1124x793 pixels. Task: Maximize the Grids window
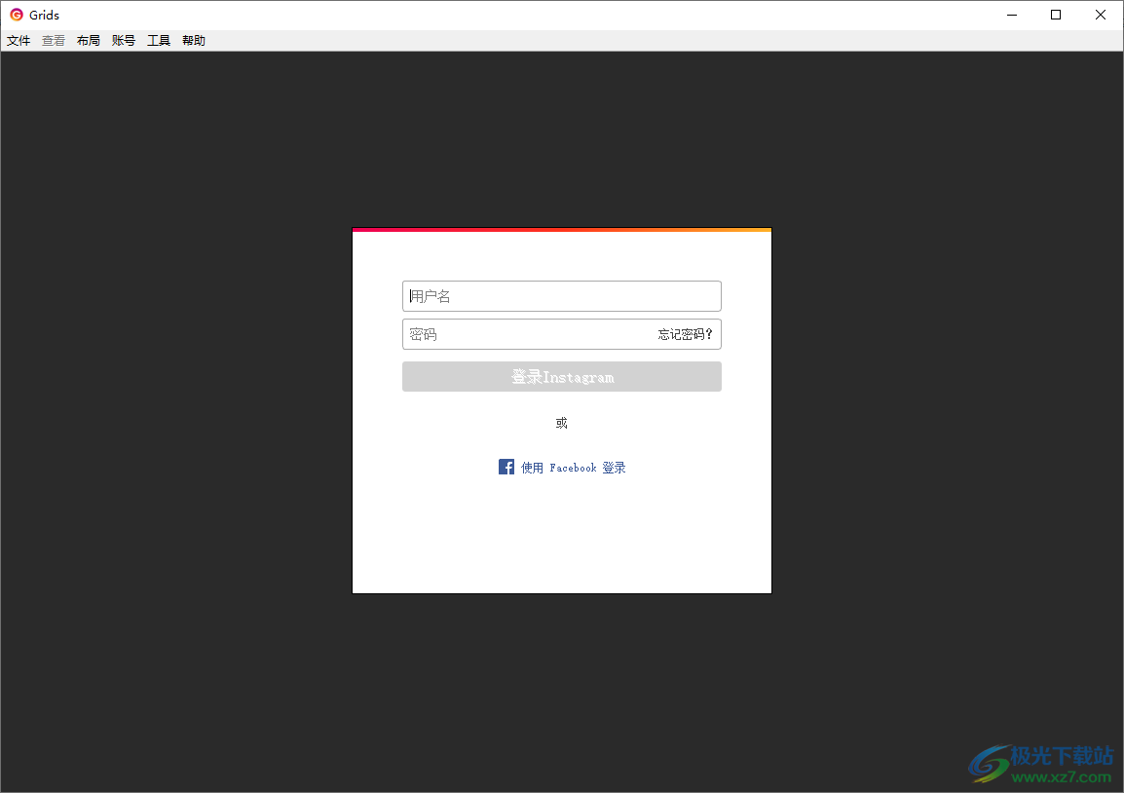click(1055, 15)
